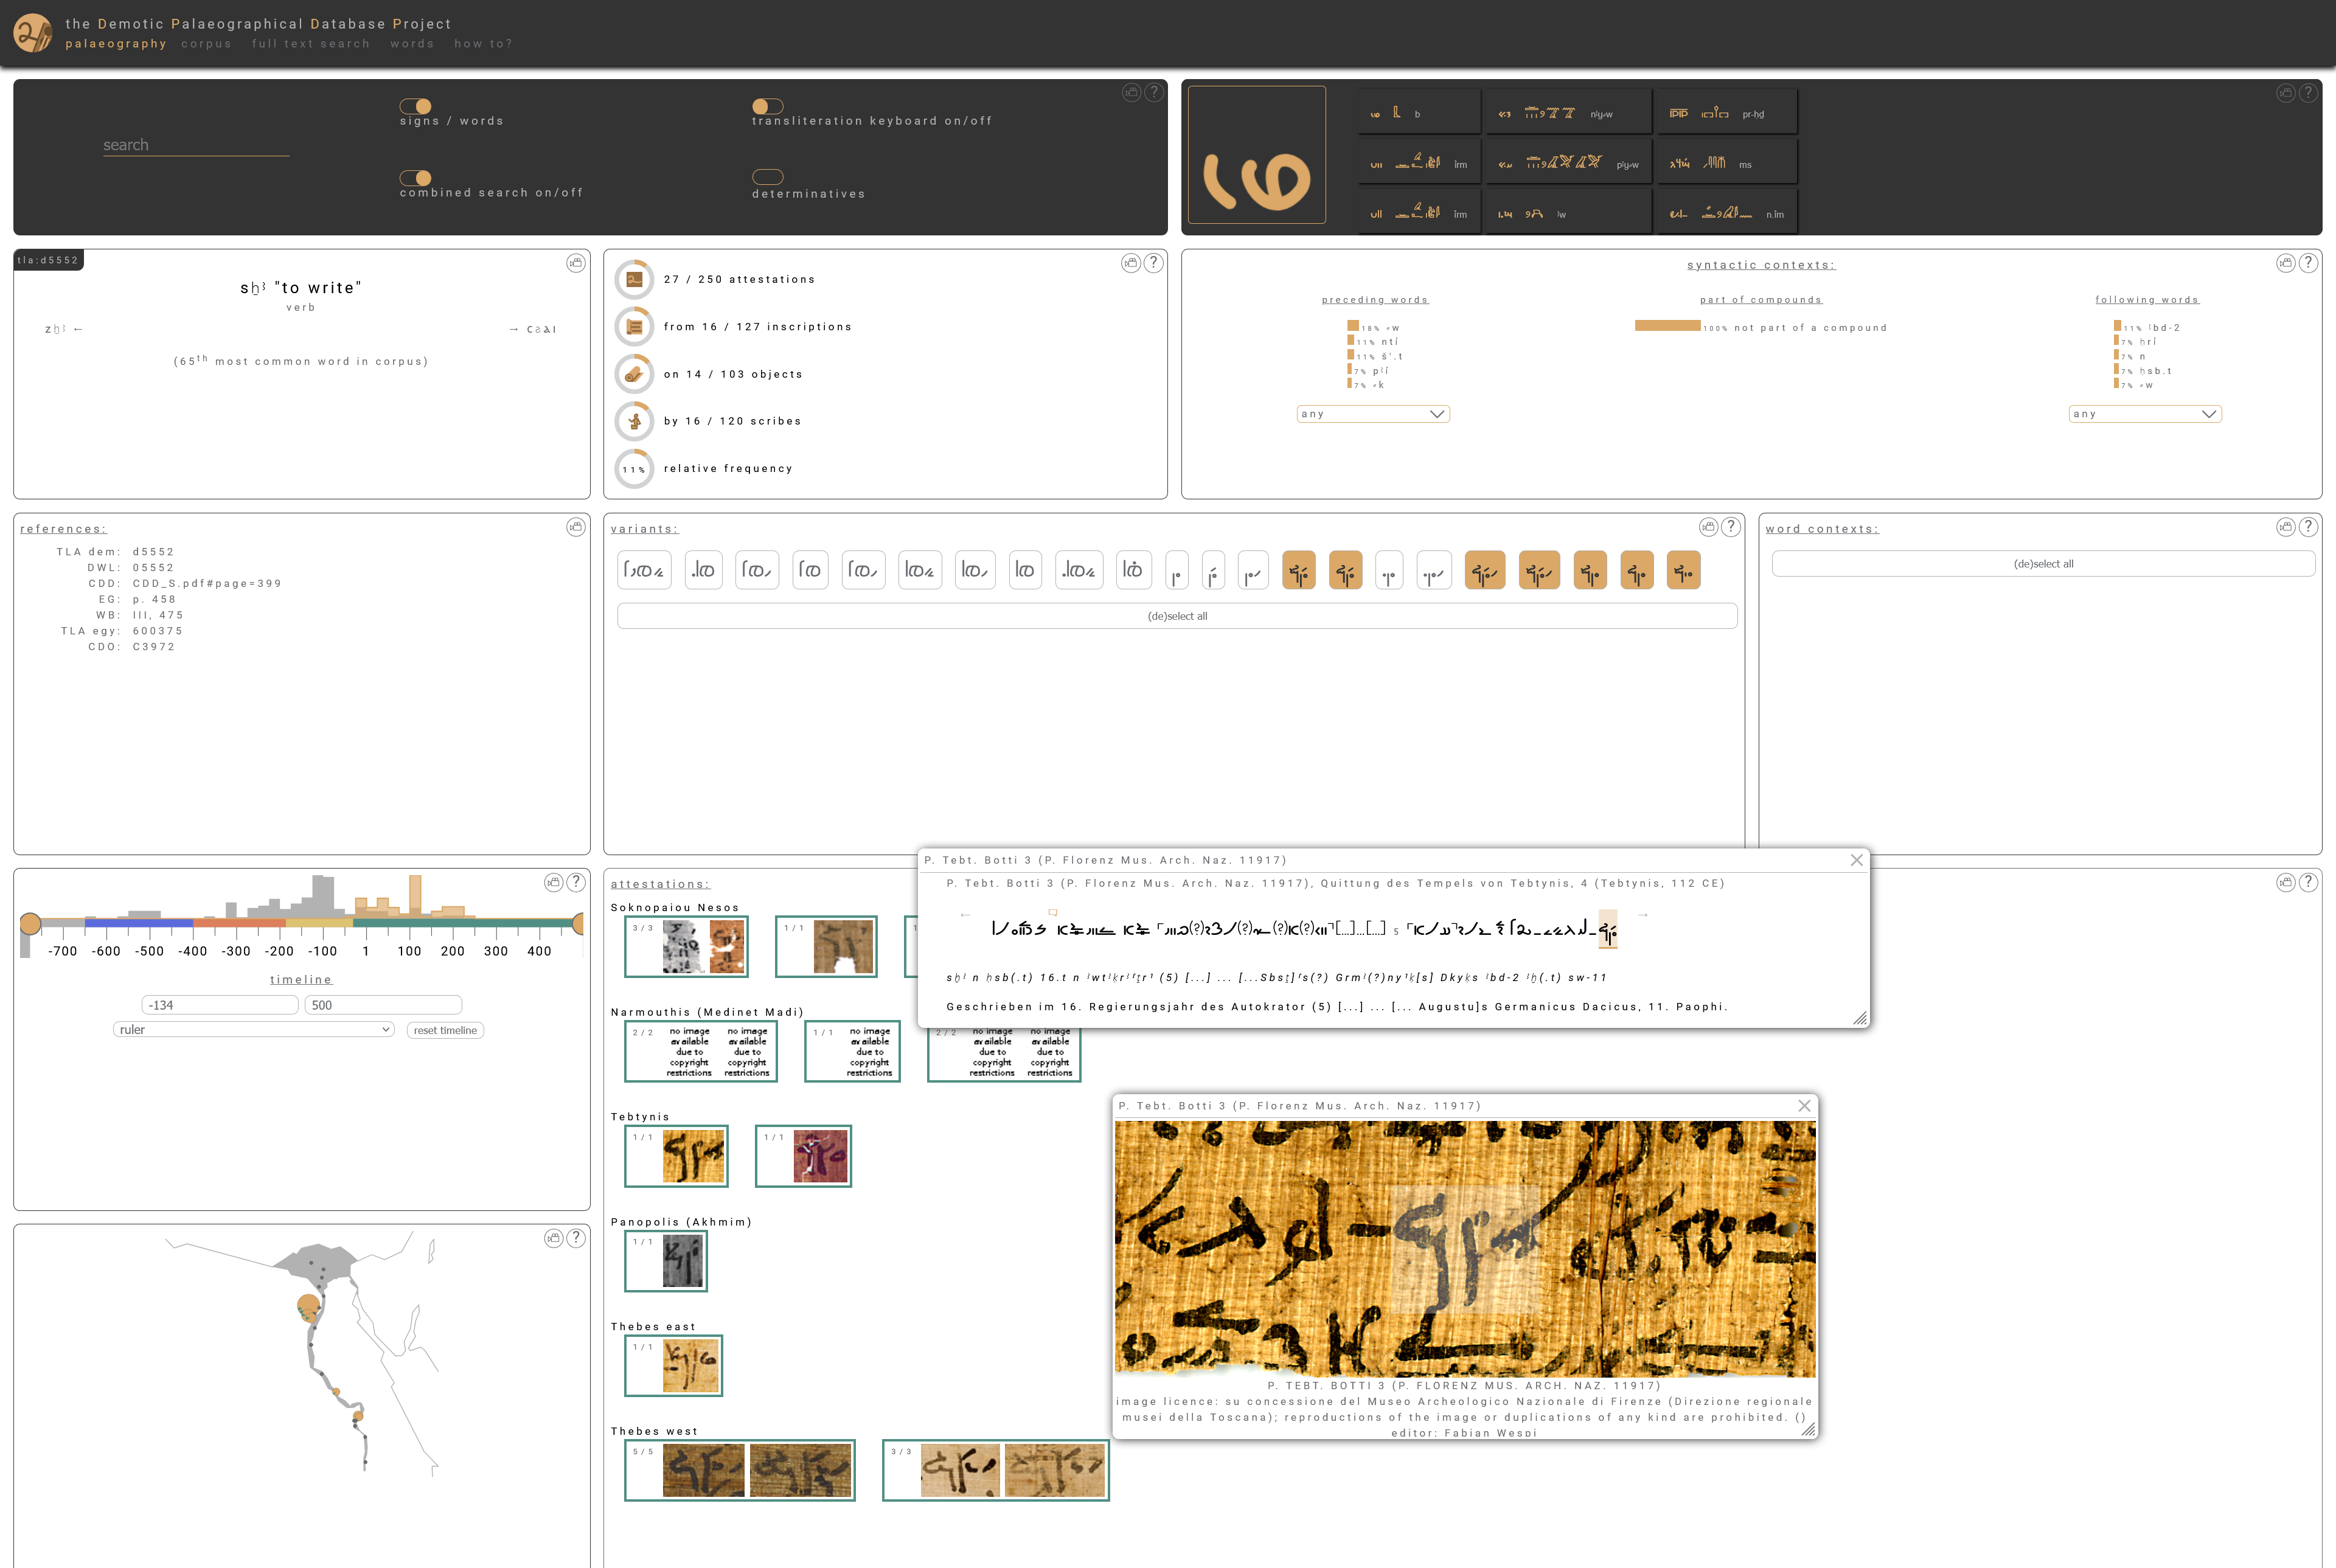Select the pr-hd sign in the keyboard palette

tap(1727, 111)
